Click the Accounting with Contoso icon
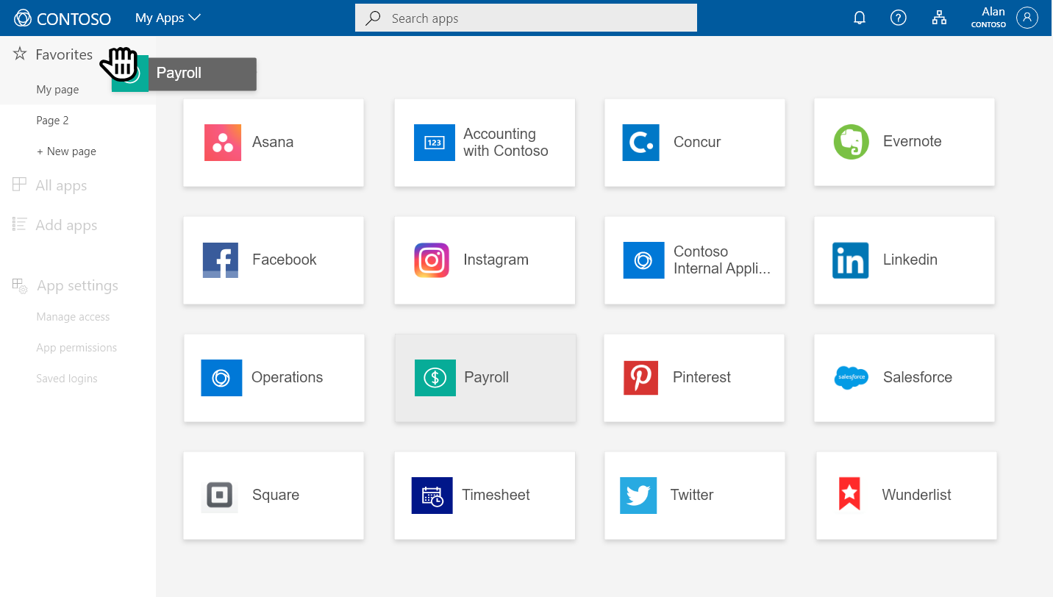This screenshot has height=597, width=1053. coord(435,143)
